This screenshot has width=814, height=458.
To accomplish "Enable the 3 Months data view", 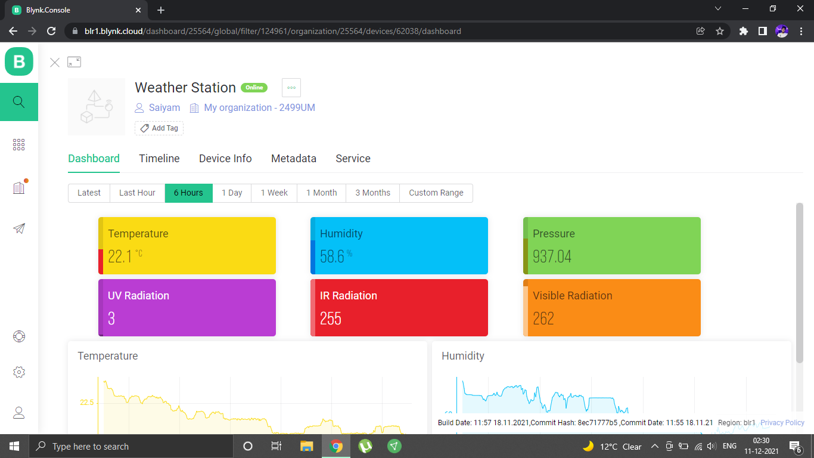I will pyautogui.click(x=372, y=193).
